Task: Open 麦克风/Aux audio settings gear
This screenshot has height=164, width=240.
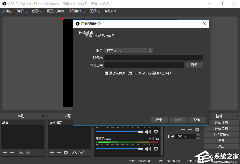Action: click(156, 149)
